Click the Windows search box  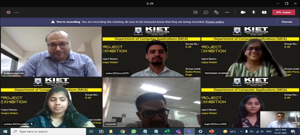pos(48,131)
